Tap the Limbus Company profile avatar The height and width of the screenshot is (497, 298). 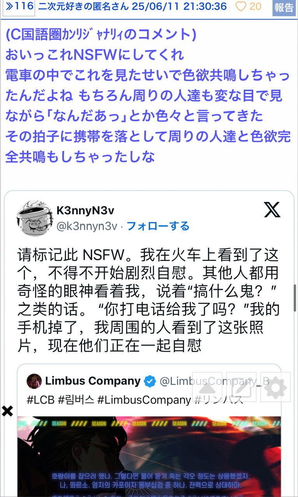34,381
